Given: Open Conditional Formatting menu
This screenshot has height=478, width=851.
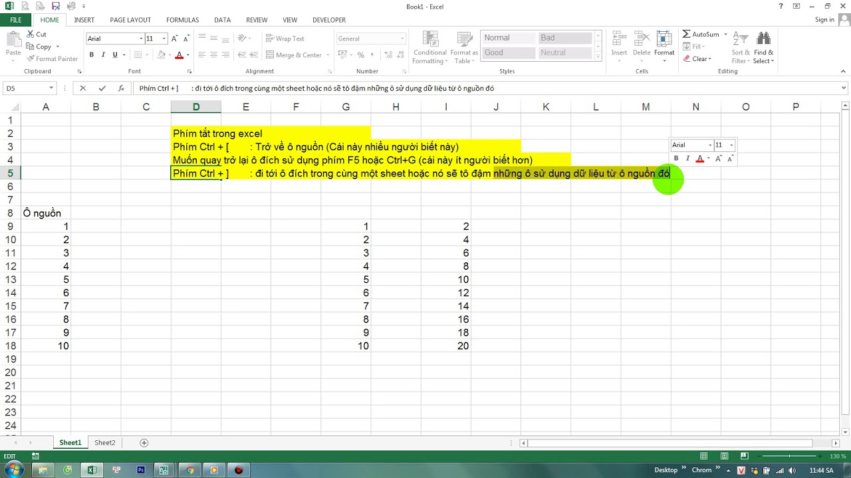Looking at the screenshot, I should 429,47.
